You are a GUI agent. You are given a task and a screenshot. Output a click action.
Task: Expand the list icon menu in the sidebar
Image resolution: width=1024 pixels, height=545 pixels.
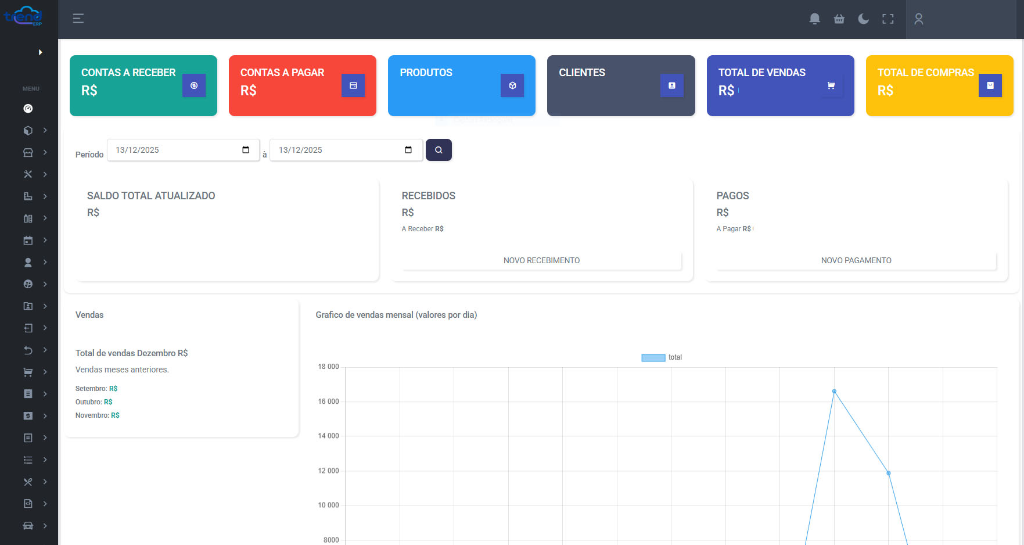pyautogui.click(x=27, y=460)
